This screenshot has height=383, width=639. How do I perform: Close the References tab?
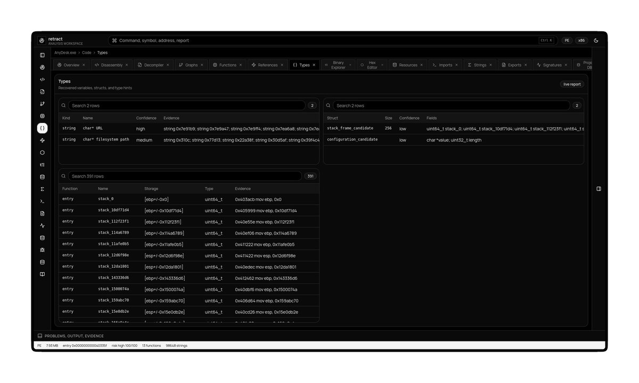tap(282, 65)
